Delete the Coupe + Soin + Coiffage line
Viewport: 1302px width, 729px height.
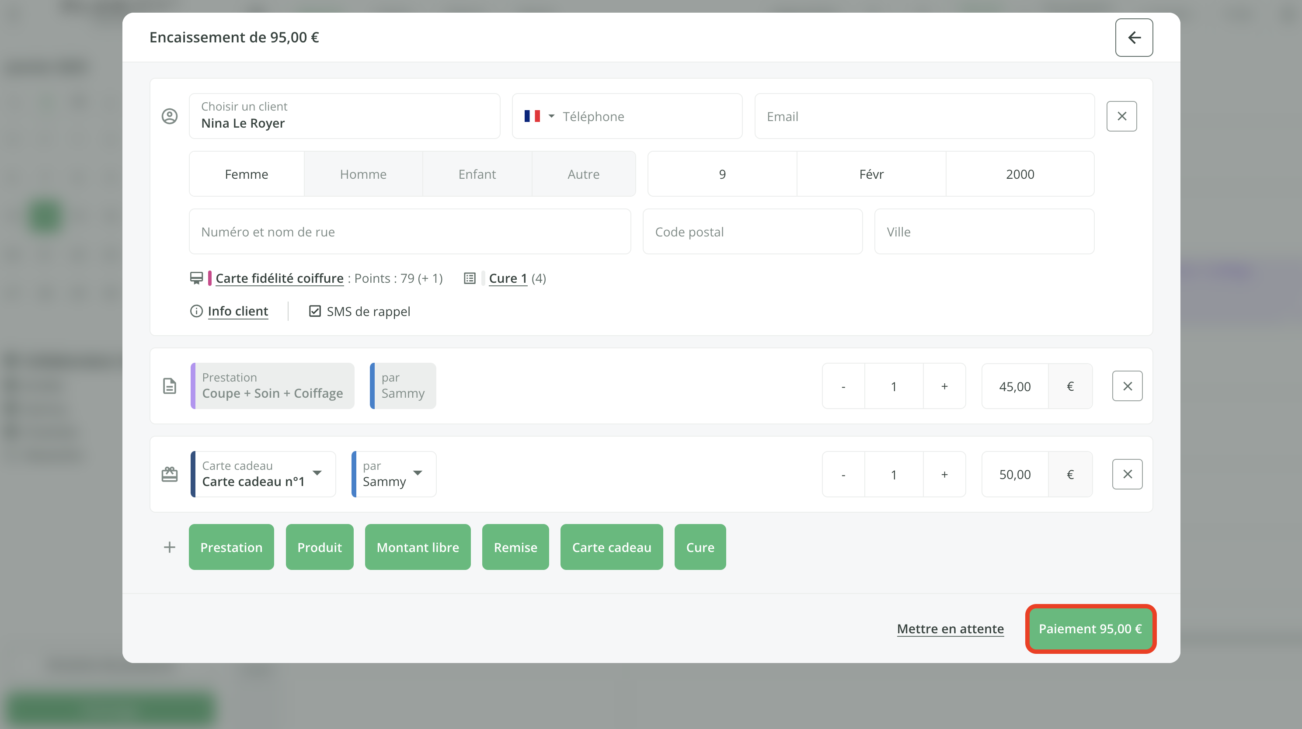click(x=1127, y=386)
